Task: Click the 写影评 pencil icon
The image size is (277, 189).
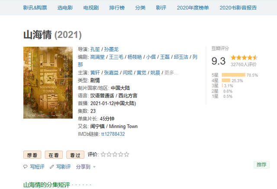Action: 52,167
